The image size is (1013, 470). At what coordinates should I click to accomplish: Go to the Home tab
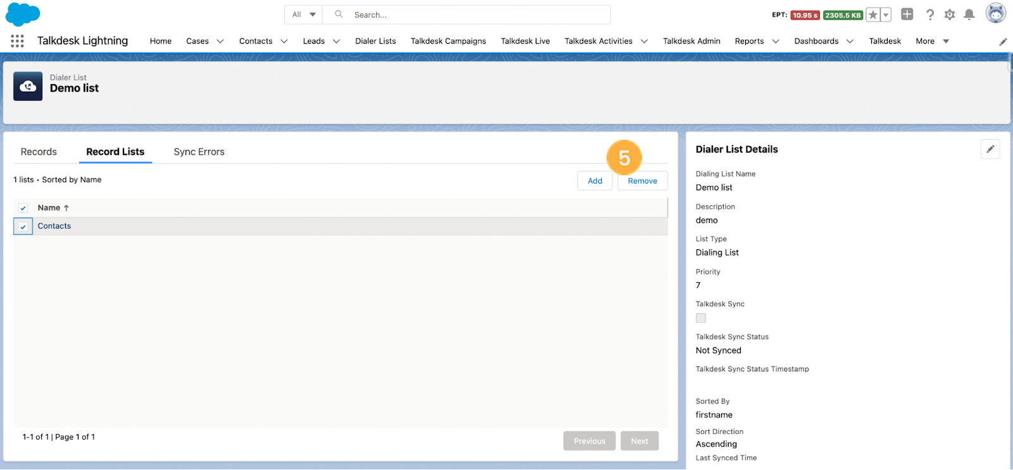[x=161, y=41]
